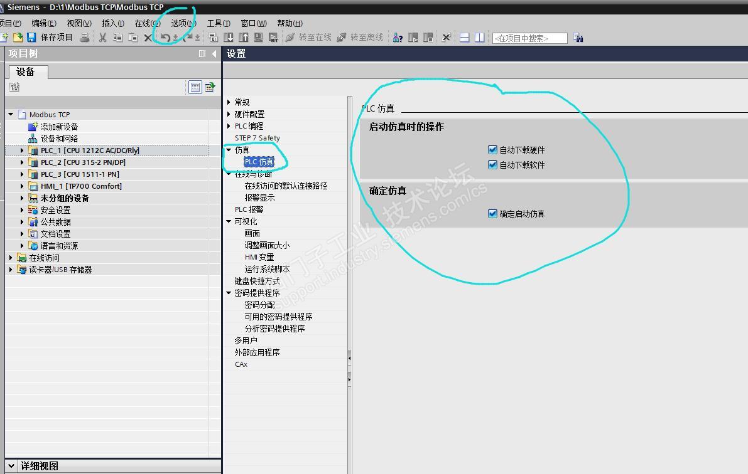Open the 视图(V) menu
748x474 pixels.
click(x=79, y=23)
